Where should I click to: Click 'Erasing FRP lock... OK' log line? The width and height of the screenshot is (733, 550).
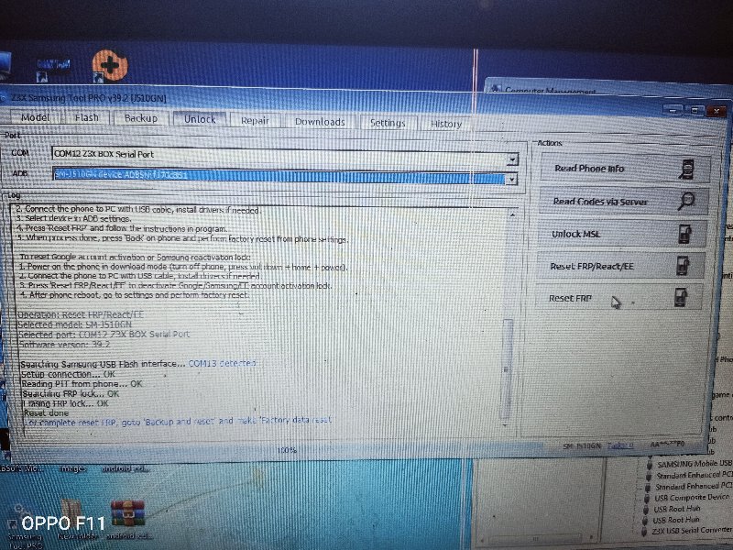click(x=65, y=402)
